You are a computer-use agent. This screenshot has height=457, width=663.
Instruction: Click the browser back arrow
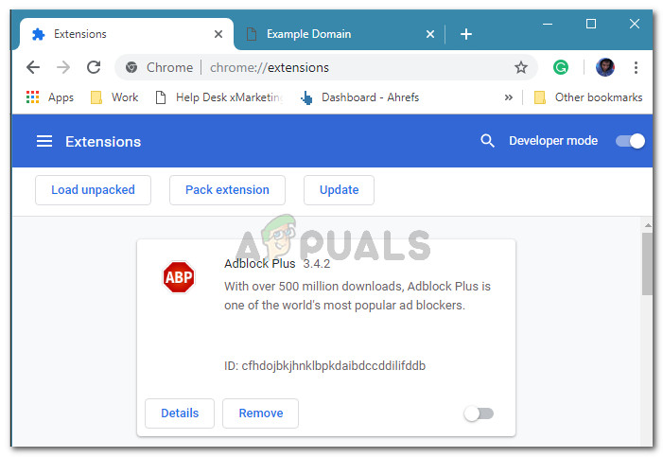[x=33, y=67]
